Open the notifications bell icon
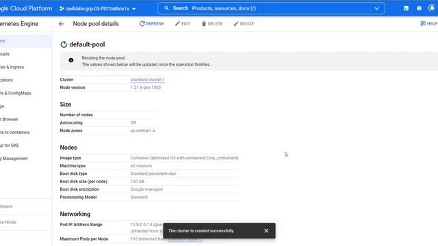438x246 pixels. click(432, 8)
